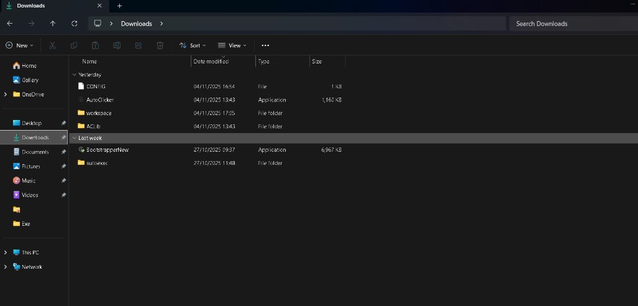Image resolution: width=638 pixels, height=306 pixels.
Task: Go up one directory level
Action: (x=53, y=24)
